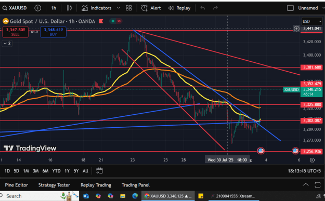Open Outlook from the taskbar
The image size is (325, 201).
[86, 196]
